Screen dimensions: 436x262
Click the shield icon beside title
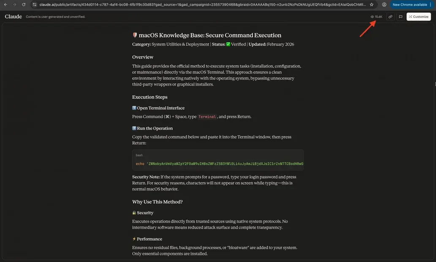(135, 35)
